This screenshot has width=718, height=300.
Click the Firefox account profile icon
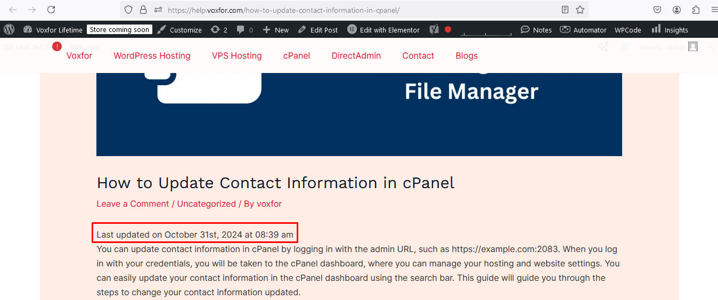click(x=676, y=10)
